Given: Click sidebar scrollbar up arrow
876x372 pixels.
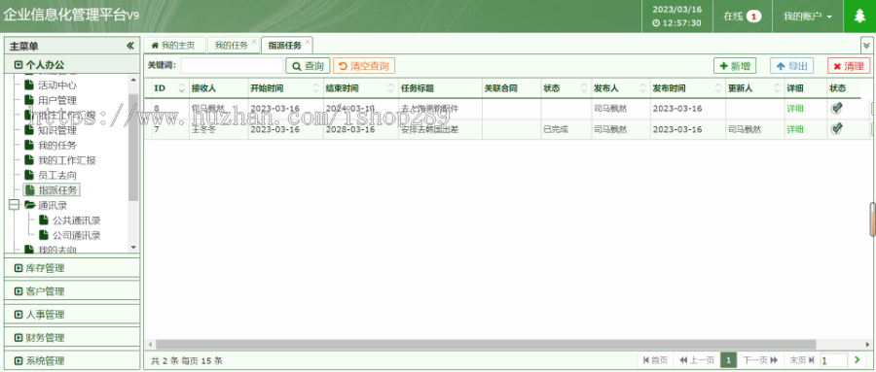Looking at the screenshot, I should click(133, 80).
